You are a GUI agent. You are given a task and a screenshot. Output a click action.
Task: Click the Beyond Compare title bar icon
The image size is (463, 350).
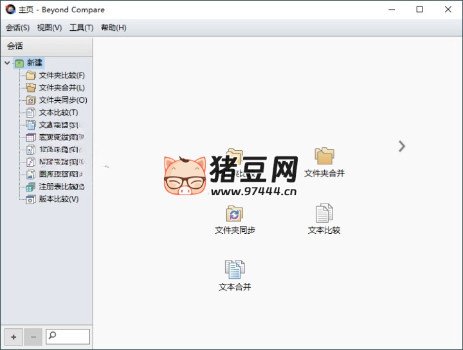click(10, 10)
